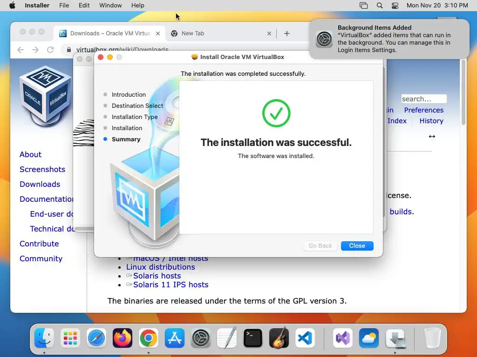Open the App Store from the Dock
This screenshot has height=357, width=477.
pos(175,338)
